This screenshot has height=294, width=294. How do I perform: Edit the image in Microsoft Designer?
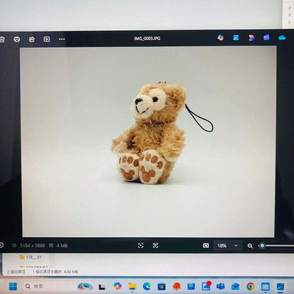point(251,38)
